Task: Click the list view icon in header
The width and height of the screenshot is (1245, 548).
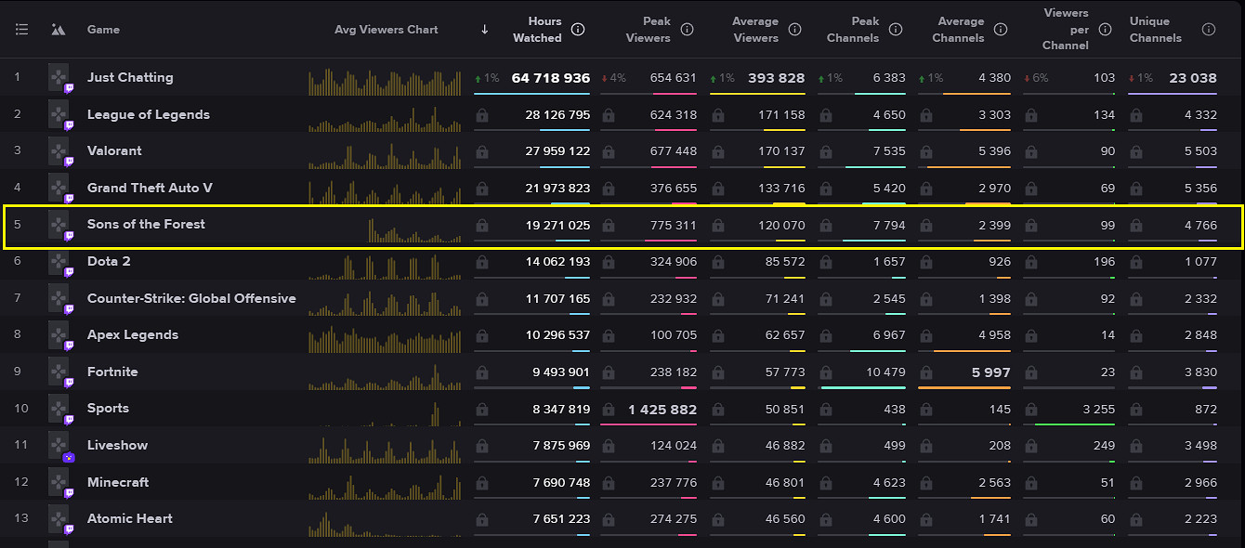Action: pyautogui.click(x=21, y=30)
